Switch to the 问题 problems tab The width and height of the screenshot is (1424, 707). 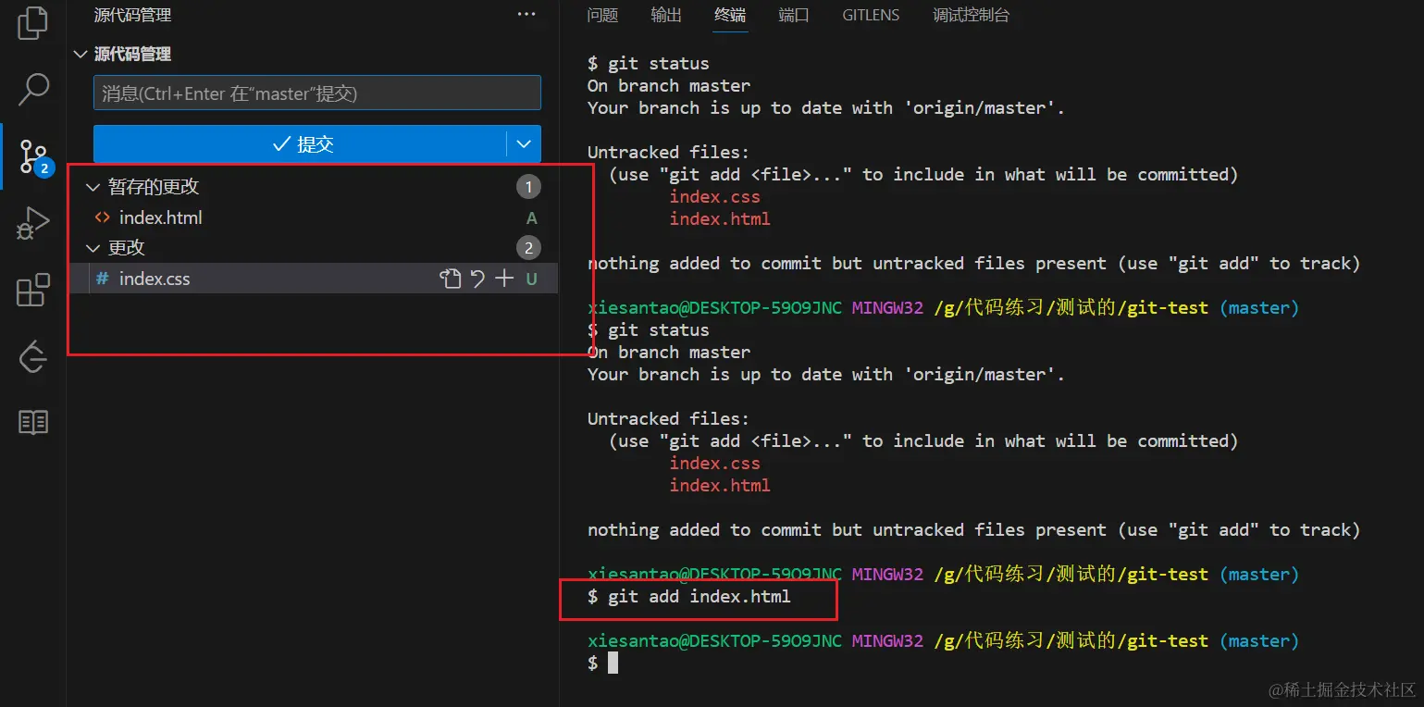(602, 15)
